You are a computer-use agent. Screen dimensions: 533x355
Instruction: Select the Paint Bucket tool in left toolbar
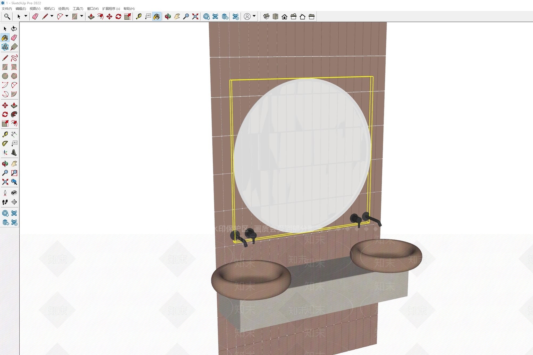5,38
